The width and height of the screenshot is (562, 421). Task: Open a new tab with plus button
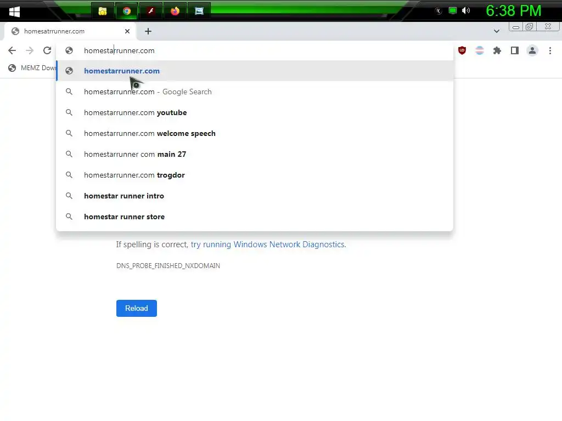pos(148,31)
